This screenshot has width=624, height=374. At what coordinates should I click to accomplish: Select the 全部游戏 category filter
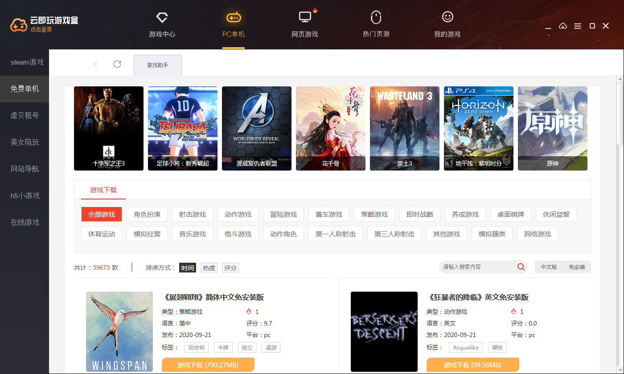102,214
